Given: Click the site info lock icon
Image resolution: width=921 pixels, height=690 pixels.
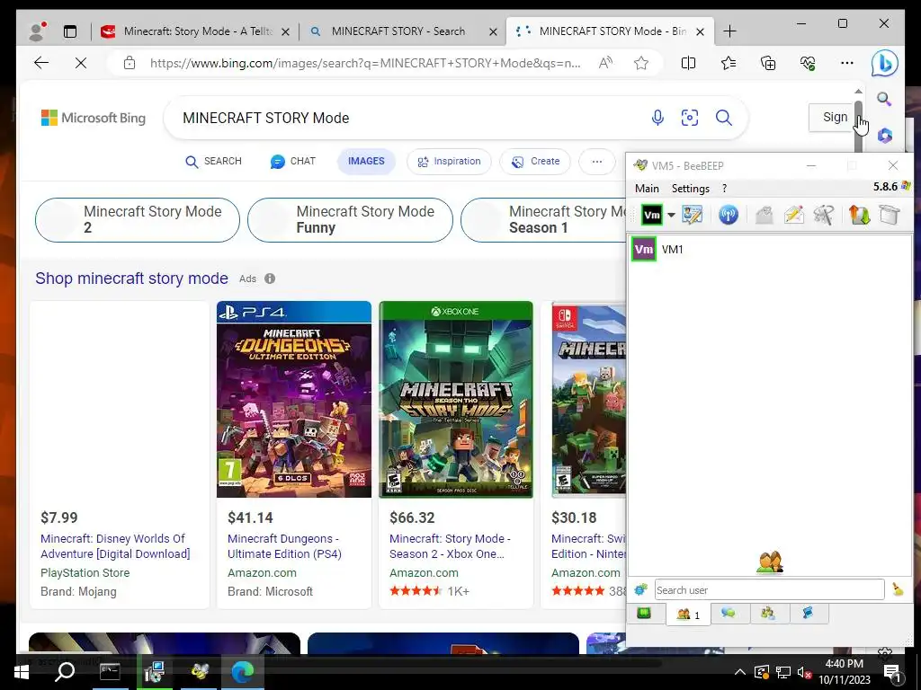Looking at the screenshot, I should coord(130,64).
